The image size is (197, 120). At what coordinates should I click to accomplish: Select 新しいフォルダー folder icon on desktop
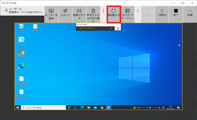tap(35, 28)
